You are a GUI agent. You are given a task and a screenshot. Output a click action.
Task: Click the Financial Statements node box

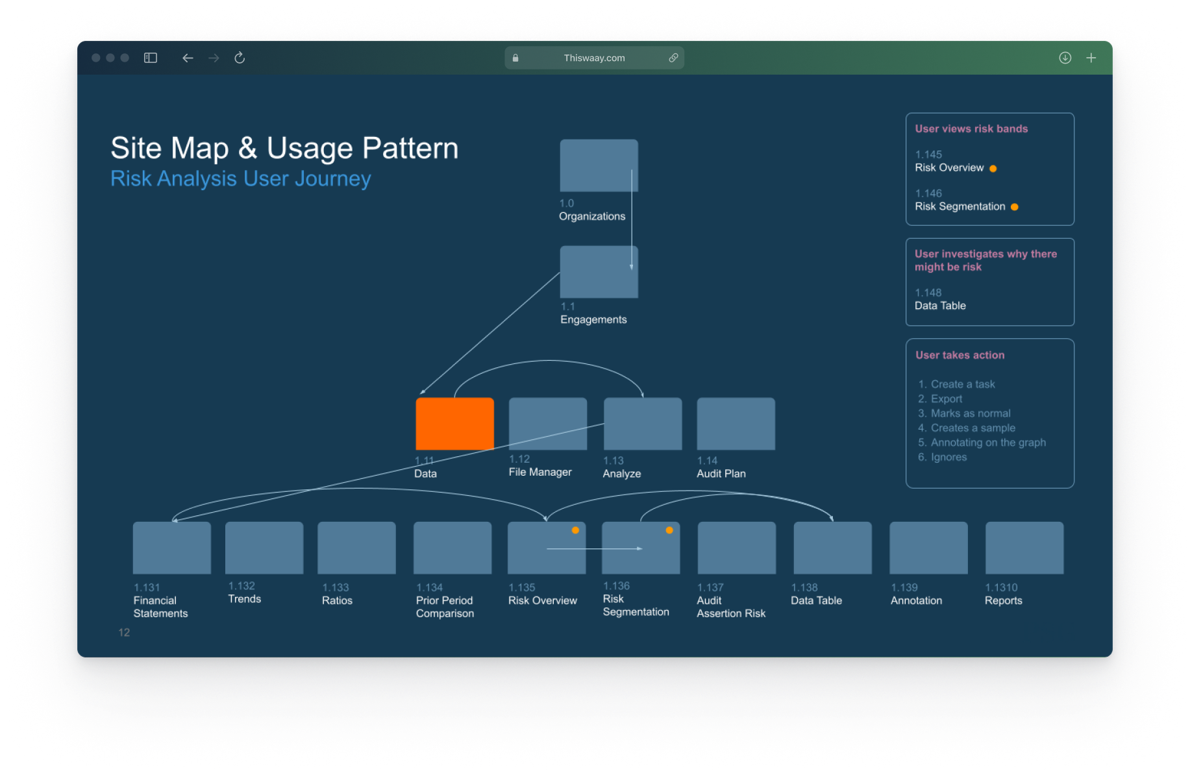172,548
